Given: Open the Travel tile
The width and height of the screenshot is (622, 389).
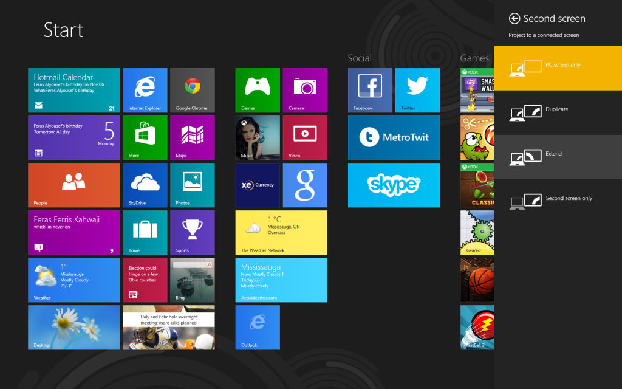Looking at the screenshot, I should 145,233.
